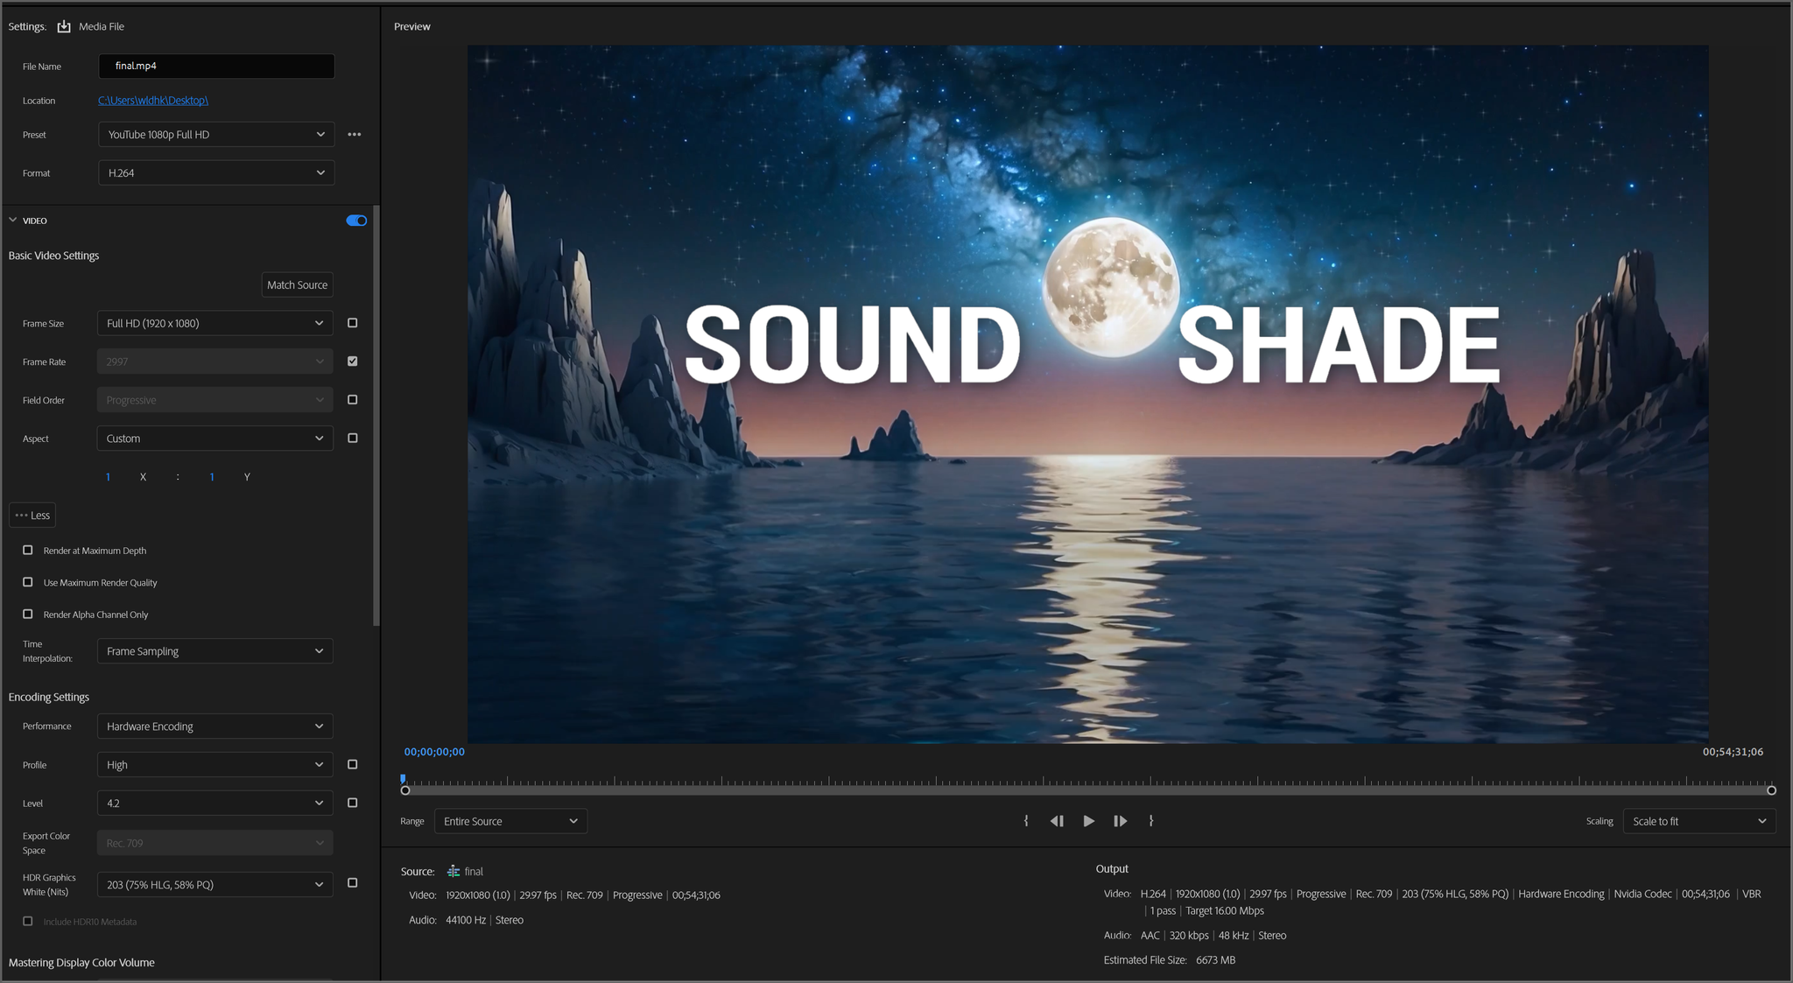This screenshot has height=983, width=1793.
Task: Toggle the VIDEO section switch
Action: [356, 221]
